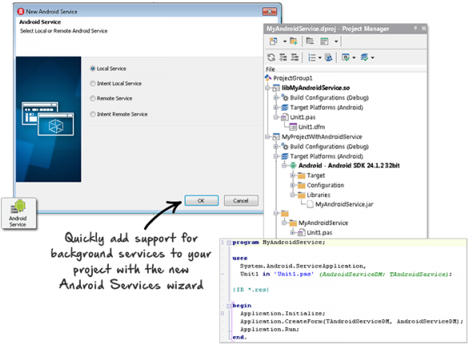Click the Android Service wizard icon

[18, 214]
